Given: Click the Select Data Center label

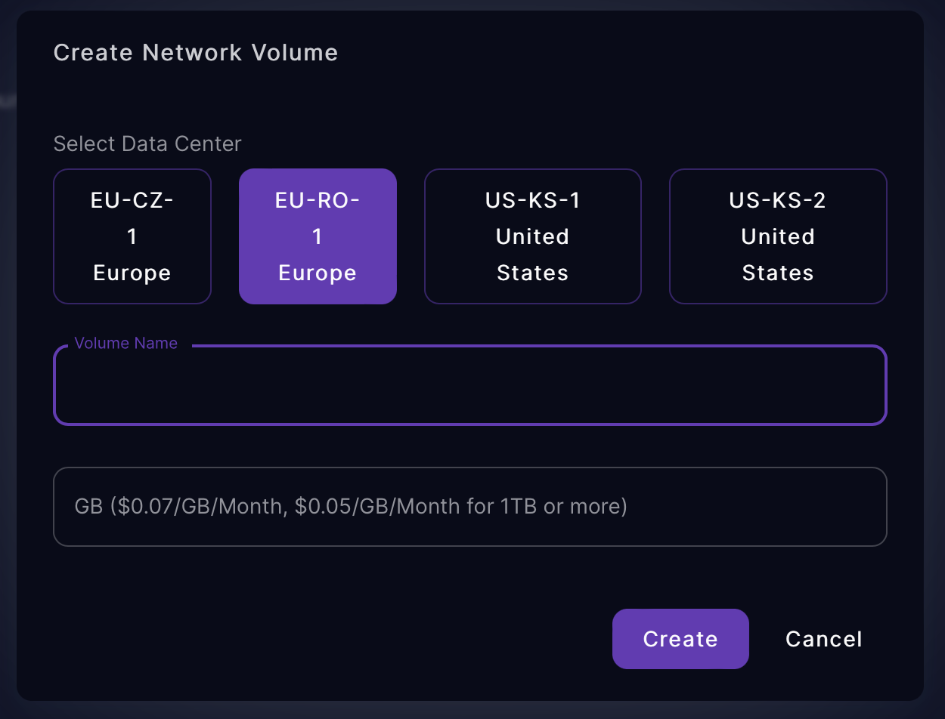Looking at the screenshot, I should (x=147, y=143).
